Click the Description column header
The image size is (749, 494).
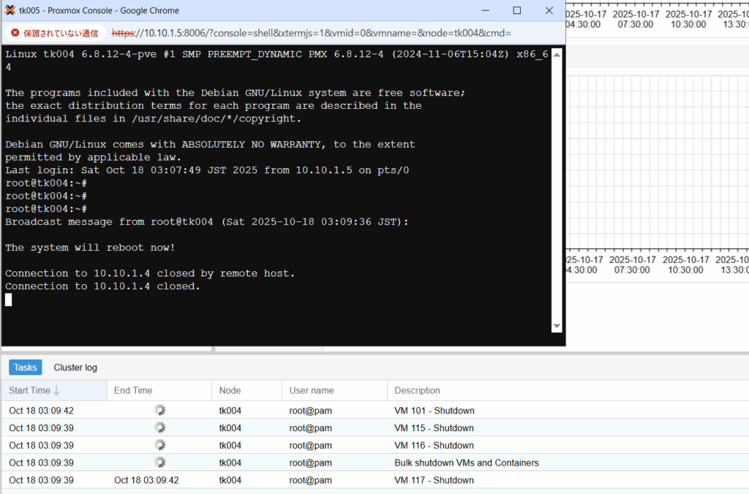coord(417,391)
